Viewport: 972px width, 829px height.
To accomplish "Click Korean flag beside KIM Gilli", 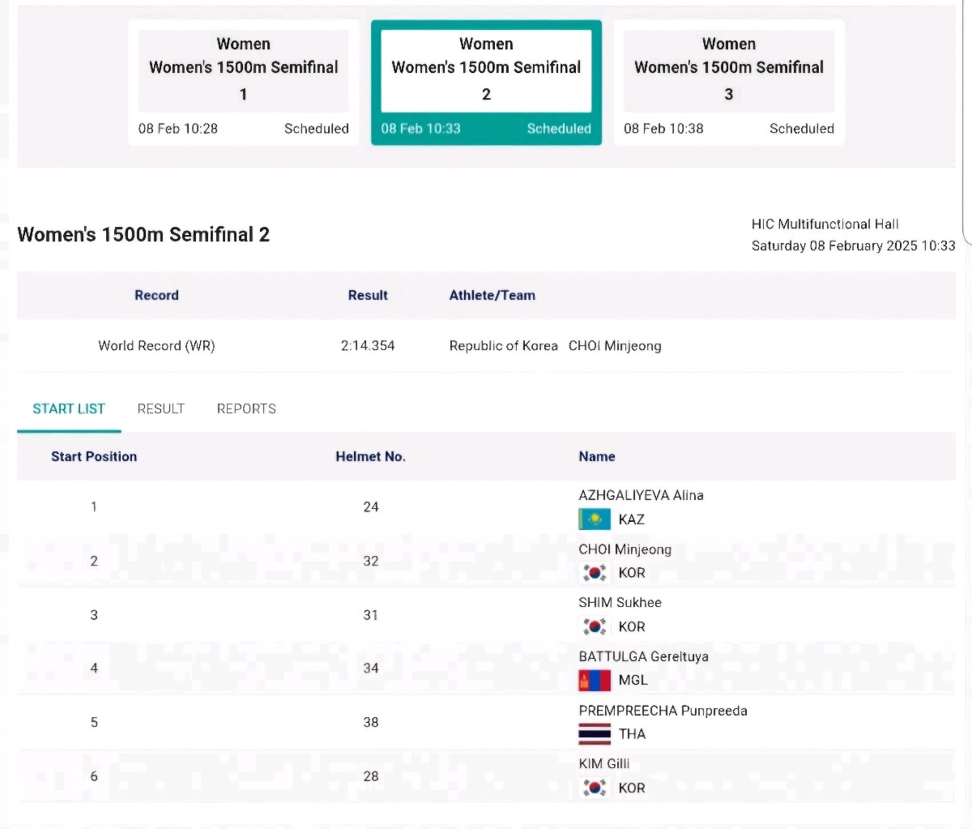I will 594,788.
